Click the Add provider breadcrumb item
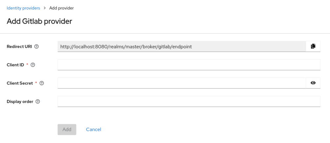The image size is (330, 143). (x=61, y=8)
